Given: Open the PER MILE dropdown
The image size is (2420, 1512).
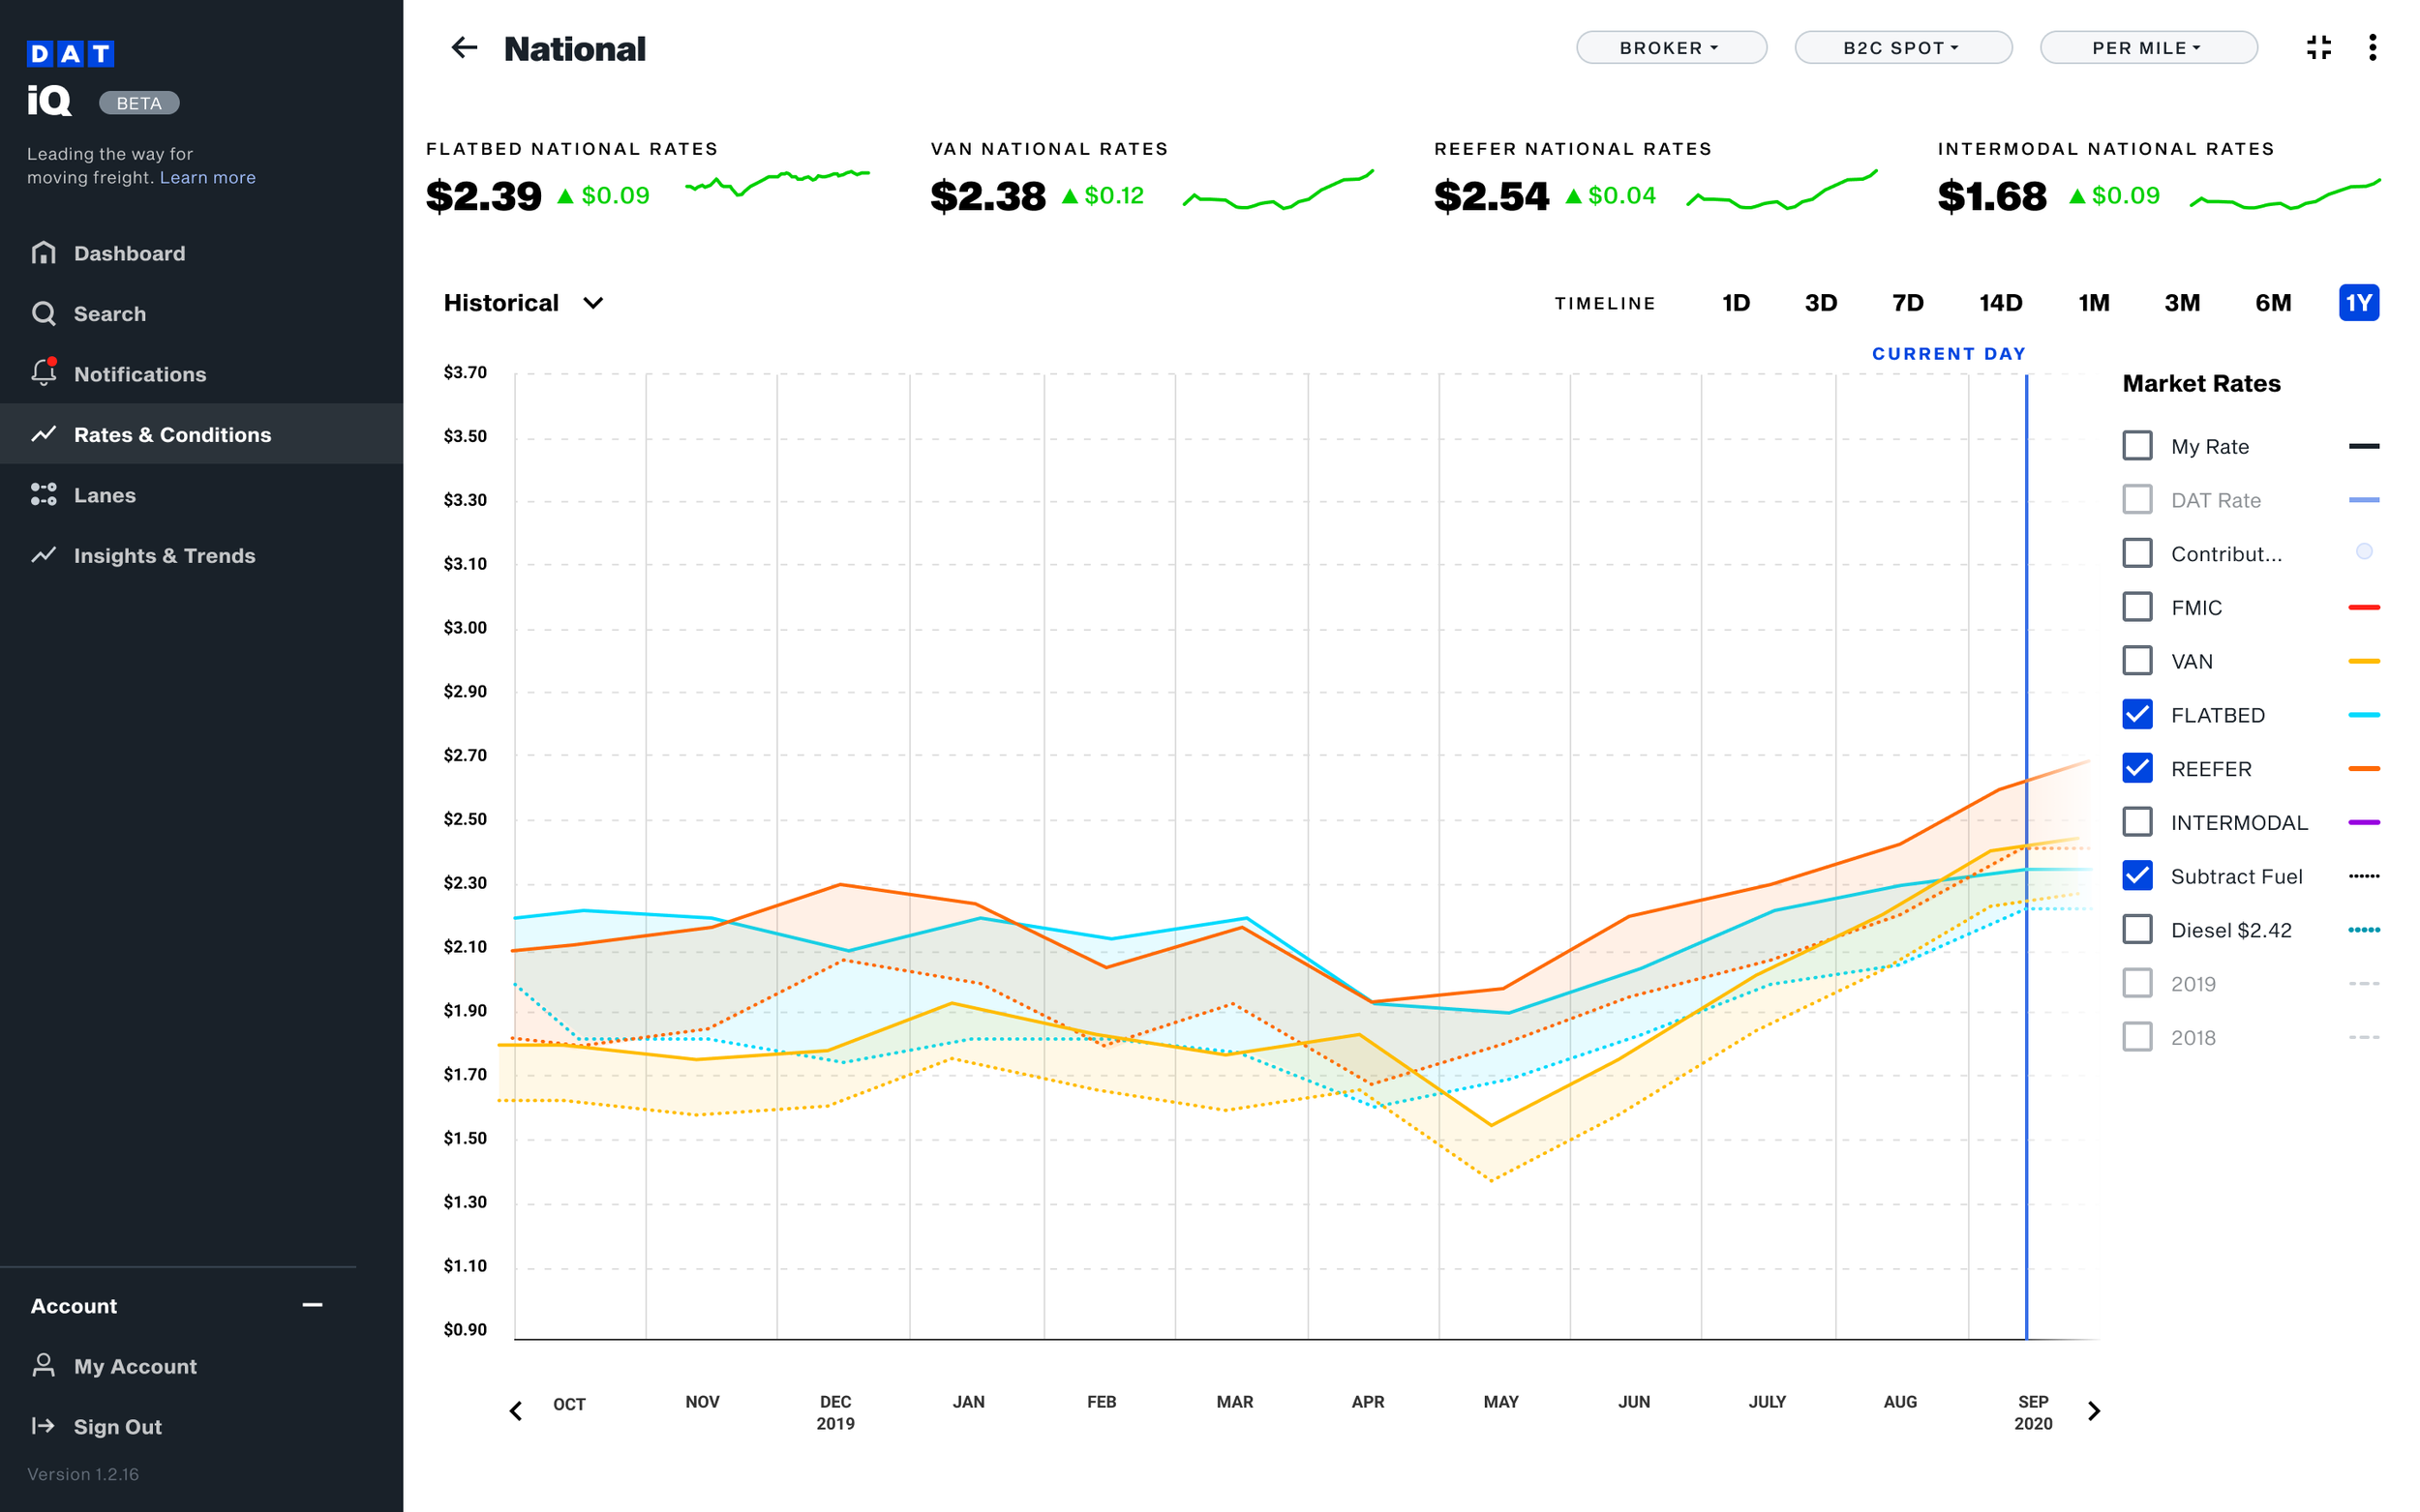Looking at the screenshot, I should (2148, 47).
